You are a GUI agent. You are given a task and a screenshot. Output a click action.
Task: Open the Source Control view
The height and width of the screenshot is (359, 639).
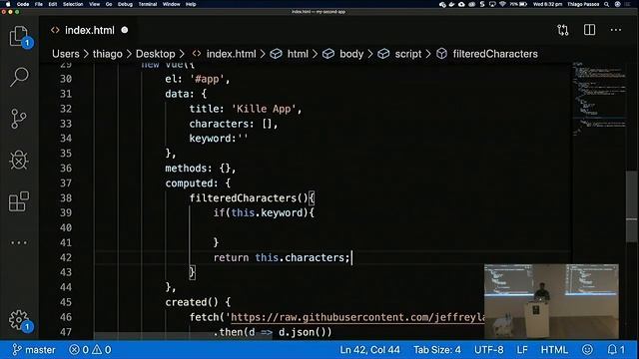[x=19, y=119]
